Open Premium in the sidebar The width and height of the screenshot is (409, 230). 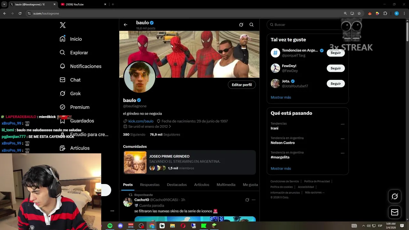(74, 107)
